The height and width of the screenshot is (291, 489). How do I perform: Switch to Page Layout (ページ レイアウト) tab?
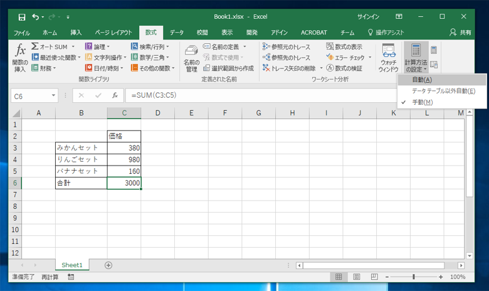(113, 33)
